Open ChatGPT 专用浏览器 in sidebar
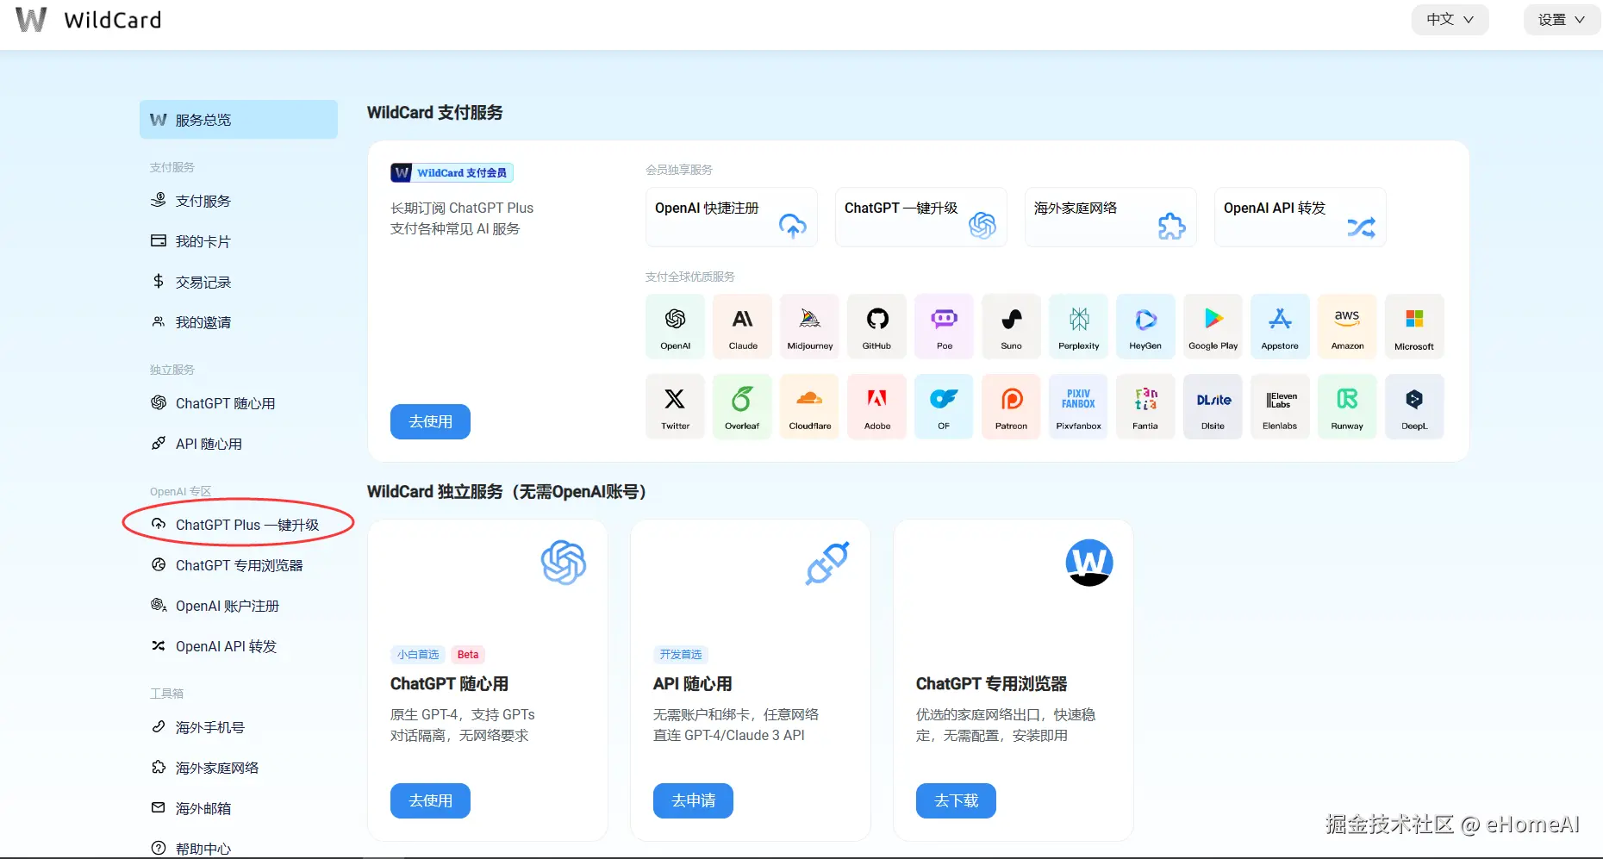 tap(239, 565)
